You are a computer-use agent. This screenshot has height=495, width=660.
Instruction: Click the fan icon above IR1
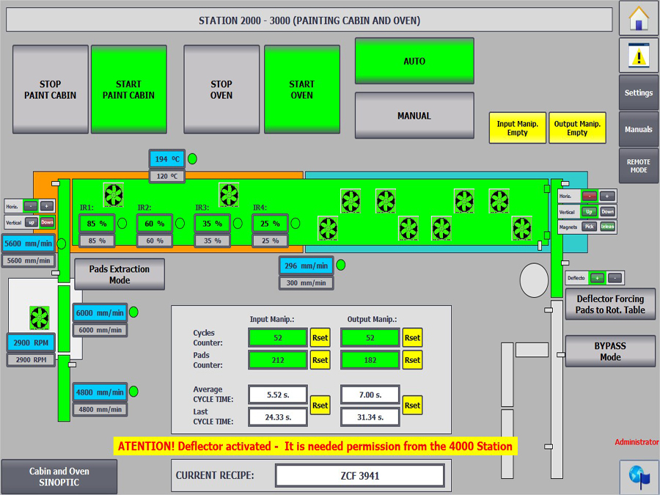(113, 195)
